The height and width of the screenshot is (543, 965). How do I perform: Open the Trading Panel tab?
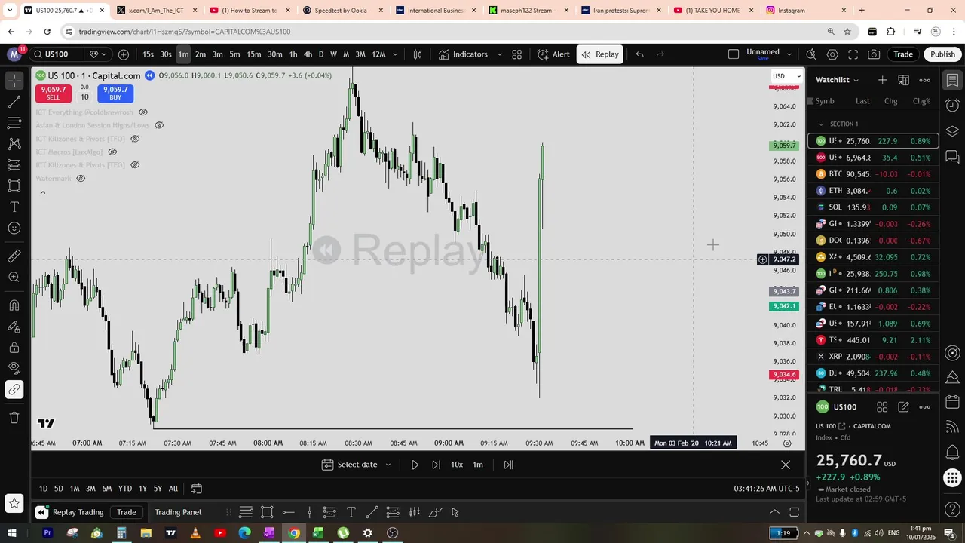point(178,512)
